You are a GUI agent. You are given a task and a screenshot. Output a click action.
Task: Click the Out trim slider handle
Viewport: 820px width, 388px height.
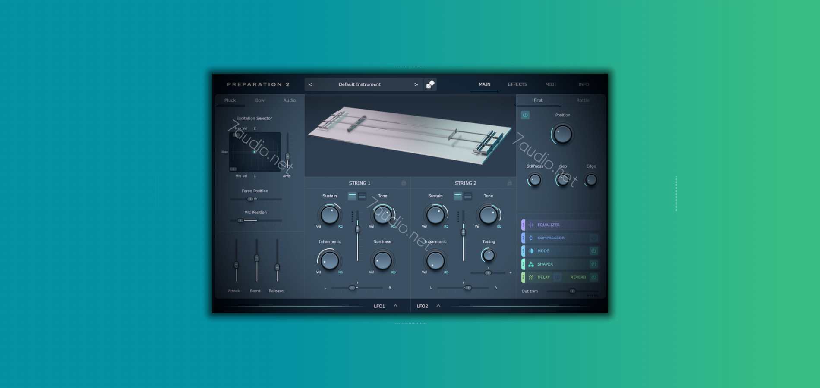(x=572, y=291)
